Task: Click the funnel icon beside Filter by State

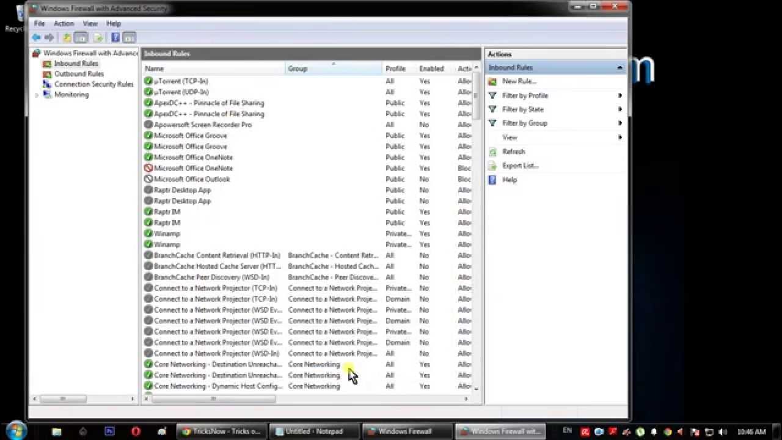Action: (x=492, y=109)
